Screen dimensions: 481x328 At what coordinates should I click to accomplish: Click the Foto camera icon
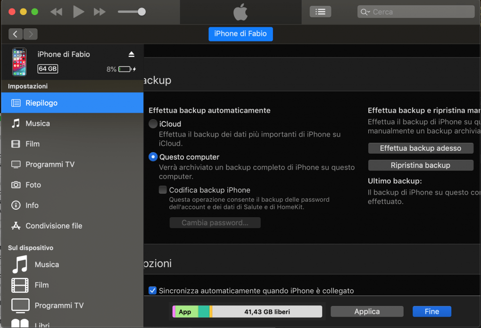(16, 185)
